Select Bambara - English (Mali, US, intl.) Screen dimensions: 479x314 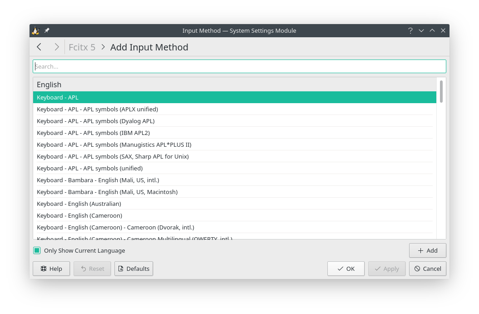coord(235,180)
